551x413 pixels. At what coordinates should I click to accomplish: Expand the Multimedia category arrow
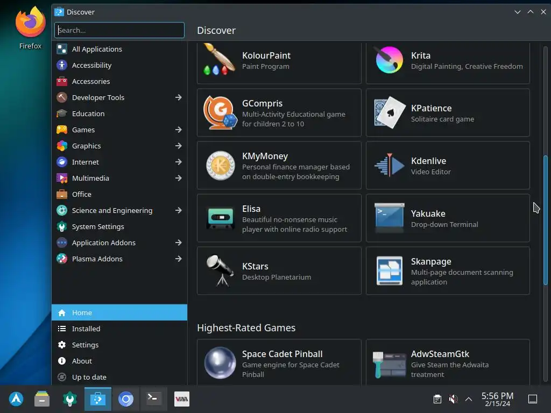(x=179, y=178)
